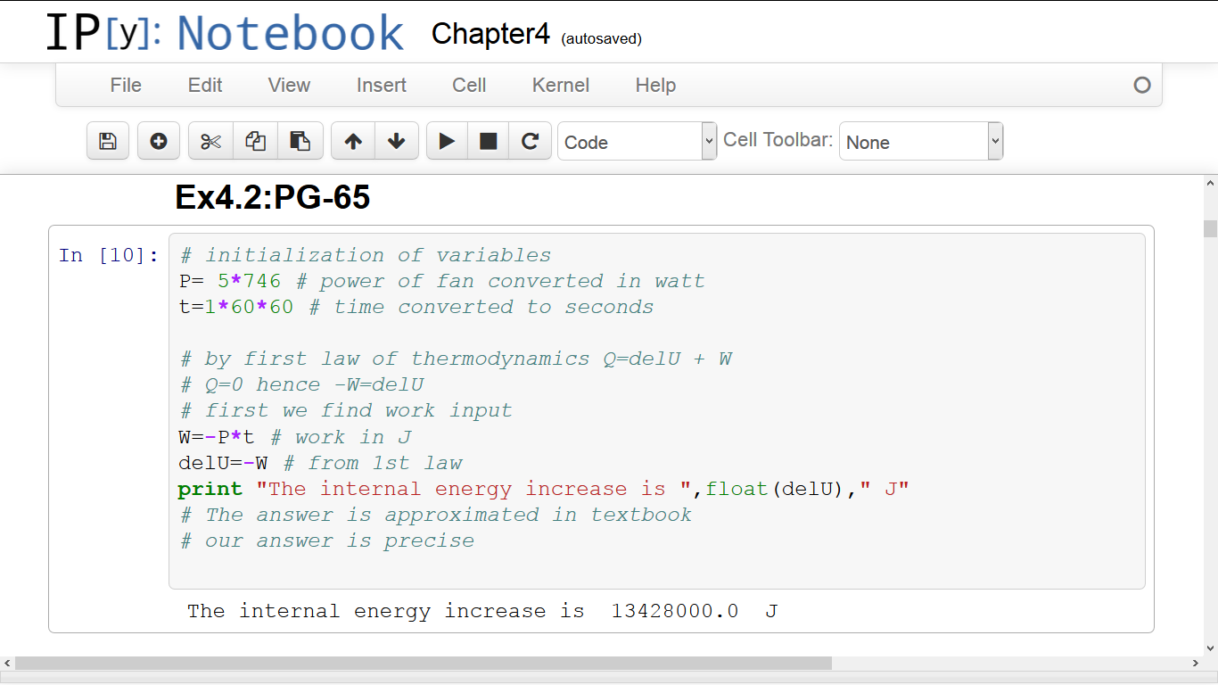Click the Save notebook icon
Viewport: 1218px width, 685px height.
(x=108, y=141)
